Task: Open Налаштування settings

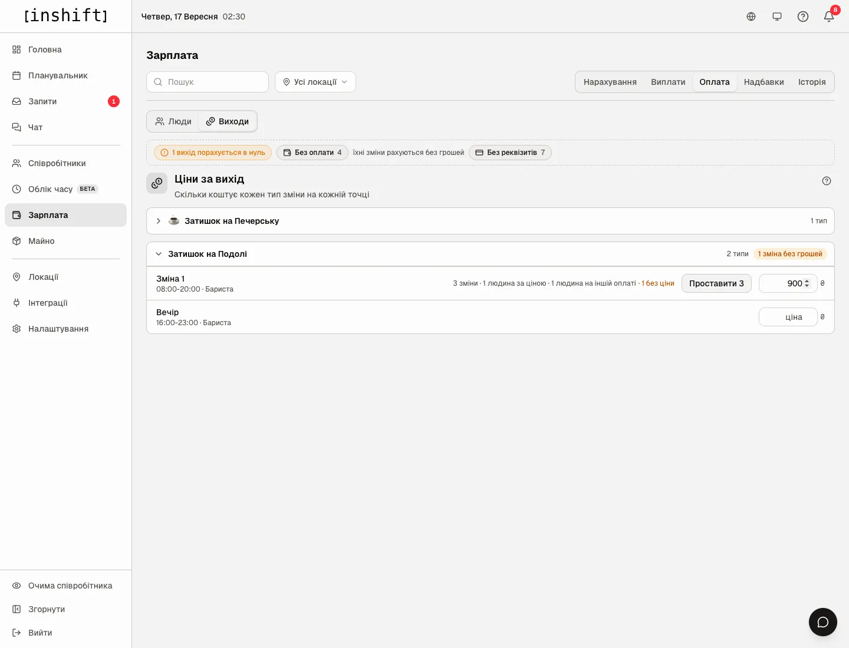Action: click(65, 329)
